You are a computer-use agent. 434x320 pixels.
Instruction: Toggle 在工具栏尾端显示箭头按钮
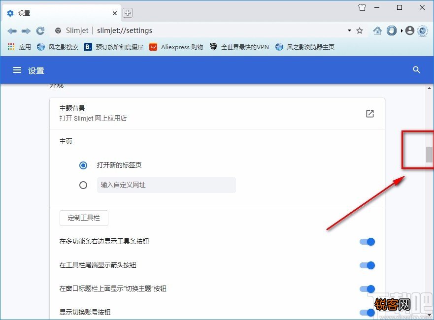pos(367,265)
